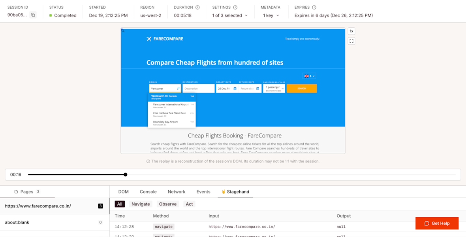Choose Vancouver International Airport suggestion

172,105
